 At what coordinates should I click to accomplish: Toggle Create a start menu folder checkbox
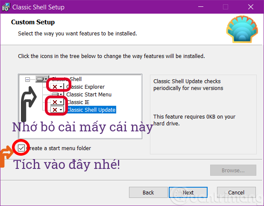click(x=21, y=148)
